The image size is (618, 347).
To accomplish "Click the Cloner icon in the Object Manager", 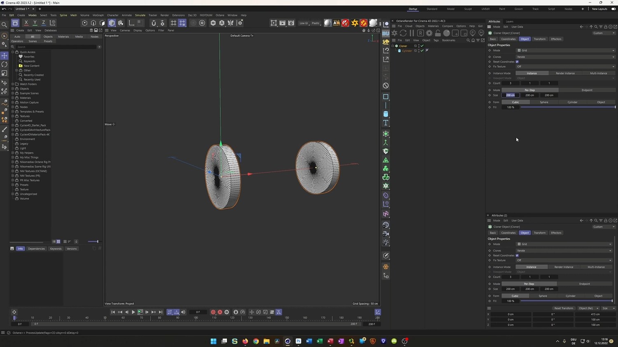I will pyautogui.click(x=397, y=46).
